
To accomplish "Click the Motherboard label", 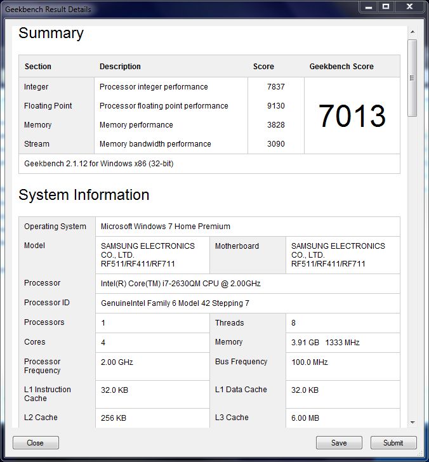I will (237, 246).
